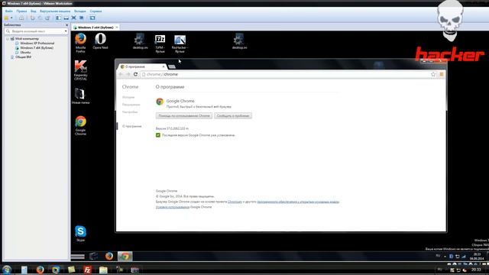Go to Настройки in Chrome sidebar
The image size is (489, 275).
point(130,112)
